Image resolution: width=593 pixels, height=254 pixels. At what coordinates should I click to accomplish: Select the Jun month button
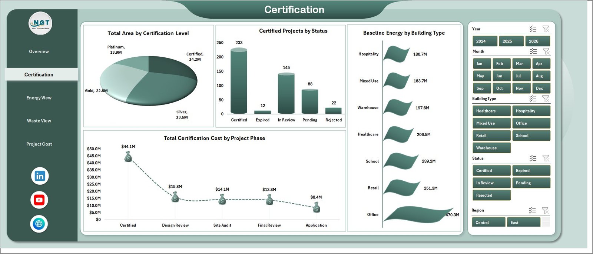(x=501, y=76)
